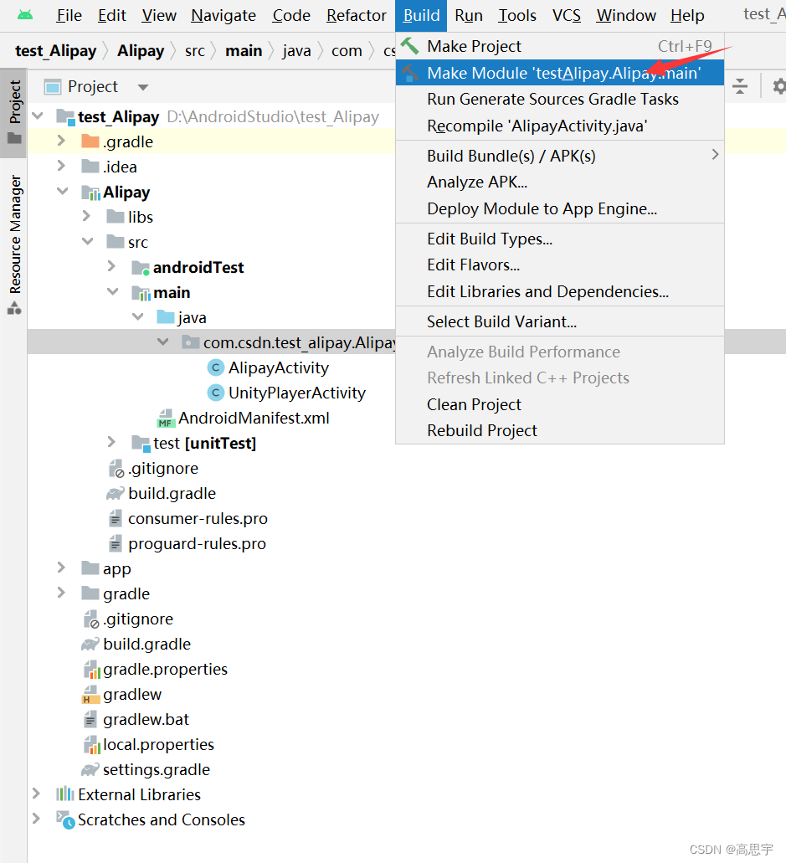
Task: Collapse the Alipay module node
Action: coord(63,191)
